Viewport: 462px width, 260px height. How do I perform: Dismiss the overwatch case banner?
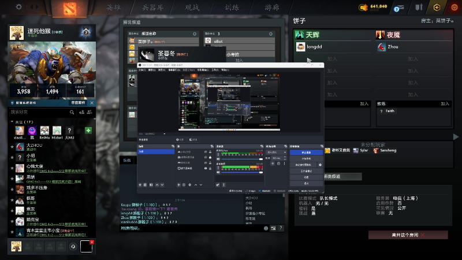92,103
